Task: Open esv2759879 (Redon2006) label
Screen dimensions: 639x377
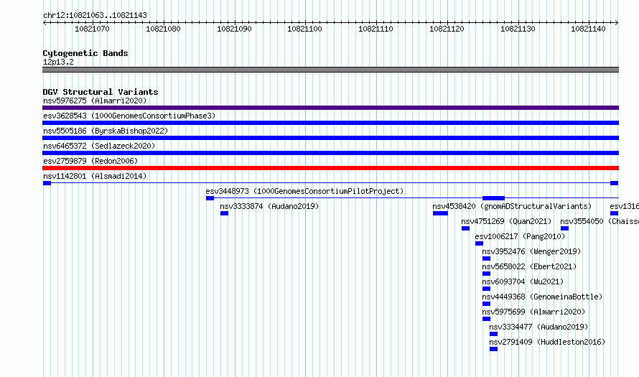Action: 90,161
